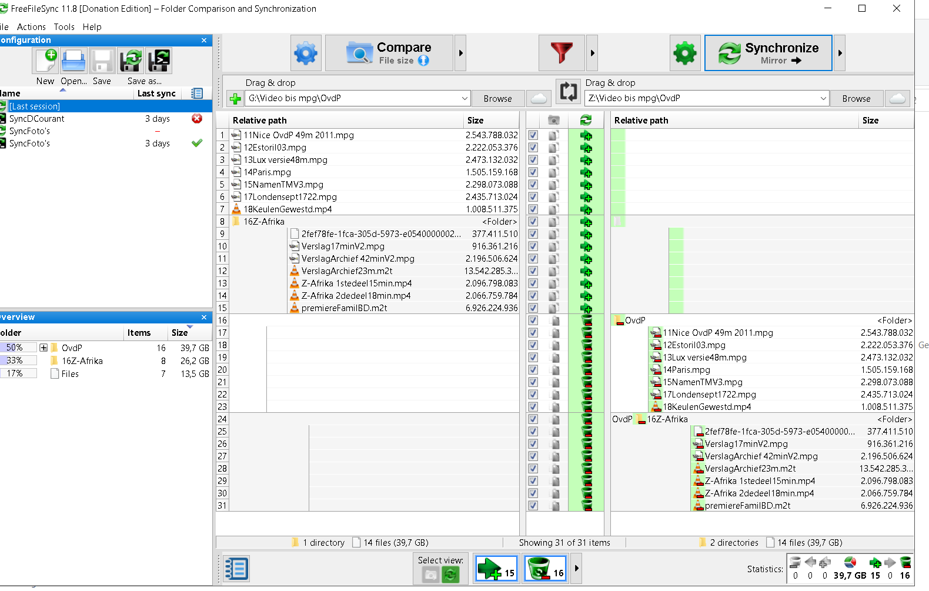The image size is (929, 591).
Task: Close the Overview panel
Action: click(x=204, y=317)
